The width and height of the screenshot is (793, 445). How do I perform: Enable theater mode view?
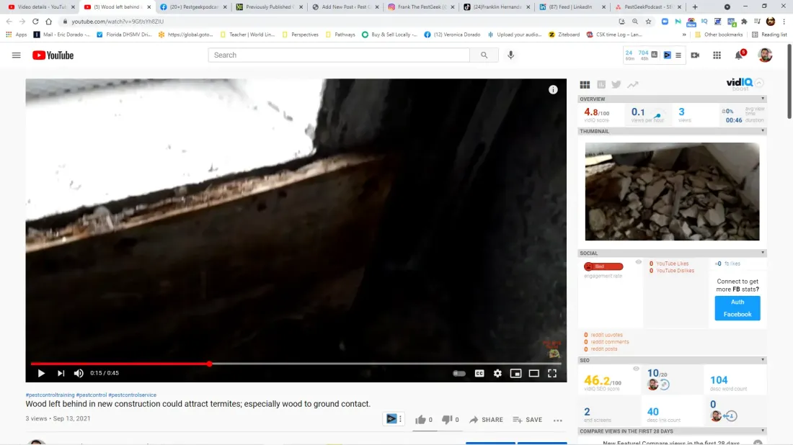point(534,373)
